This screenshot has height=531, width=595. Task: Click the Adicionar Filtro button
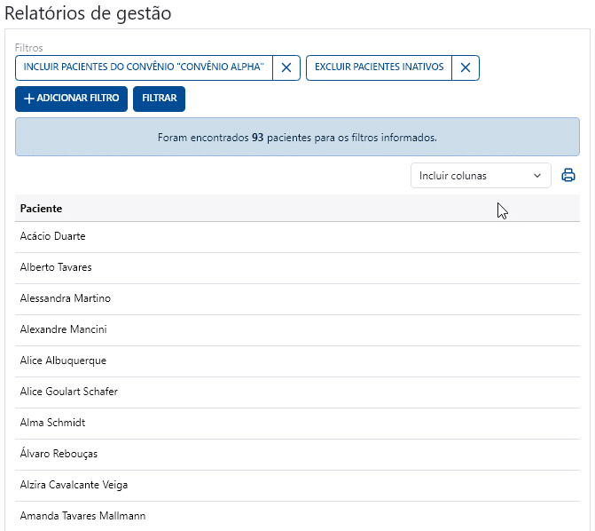71,99
